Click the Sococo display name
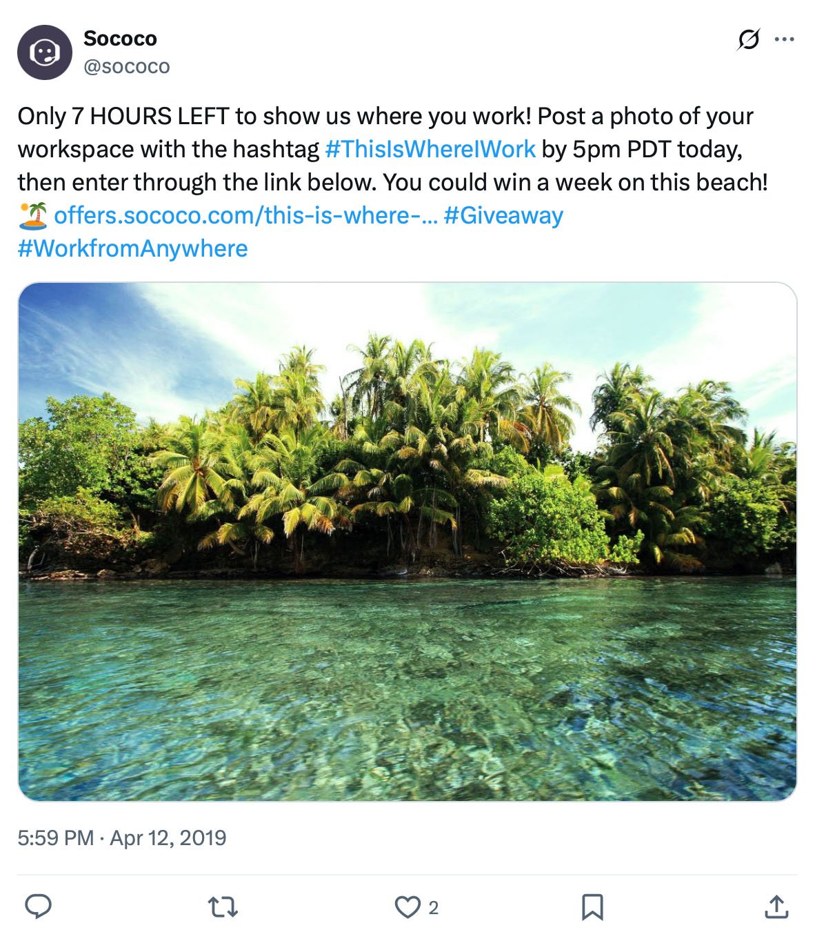The height and width of the screenshot is (930, 815). [120, 39]
